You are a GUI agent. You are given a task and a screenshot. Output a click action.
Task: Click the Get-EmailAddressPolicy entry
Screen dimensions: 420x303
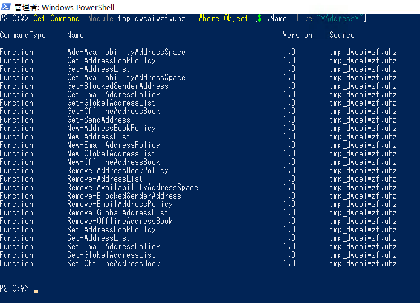coord(114,94)
